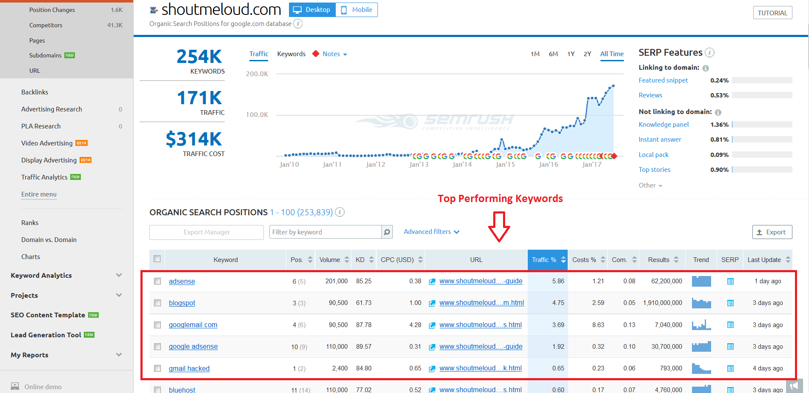Switch to Mobile view toggle
The image size is (809, 393).
point(357,10)
